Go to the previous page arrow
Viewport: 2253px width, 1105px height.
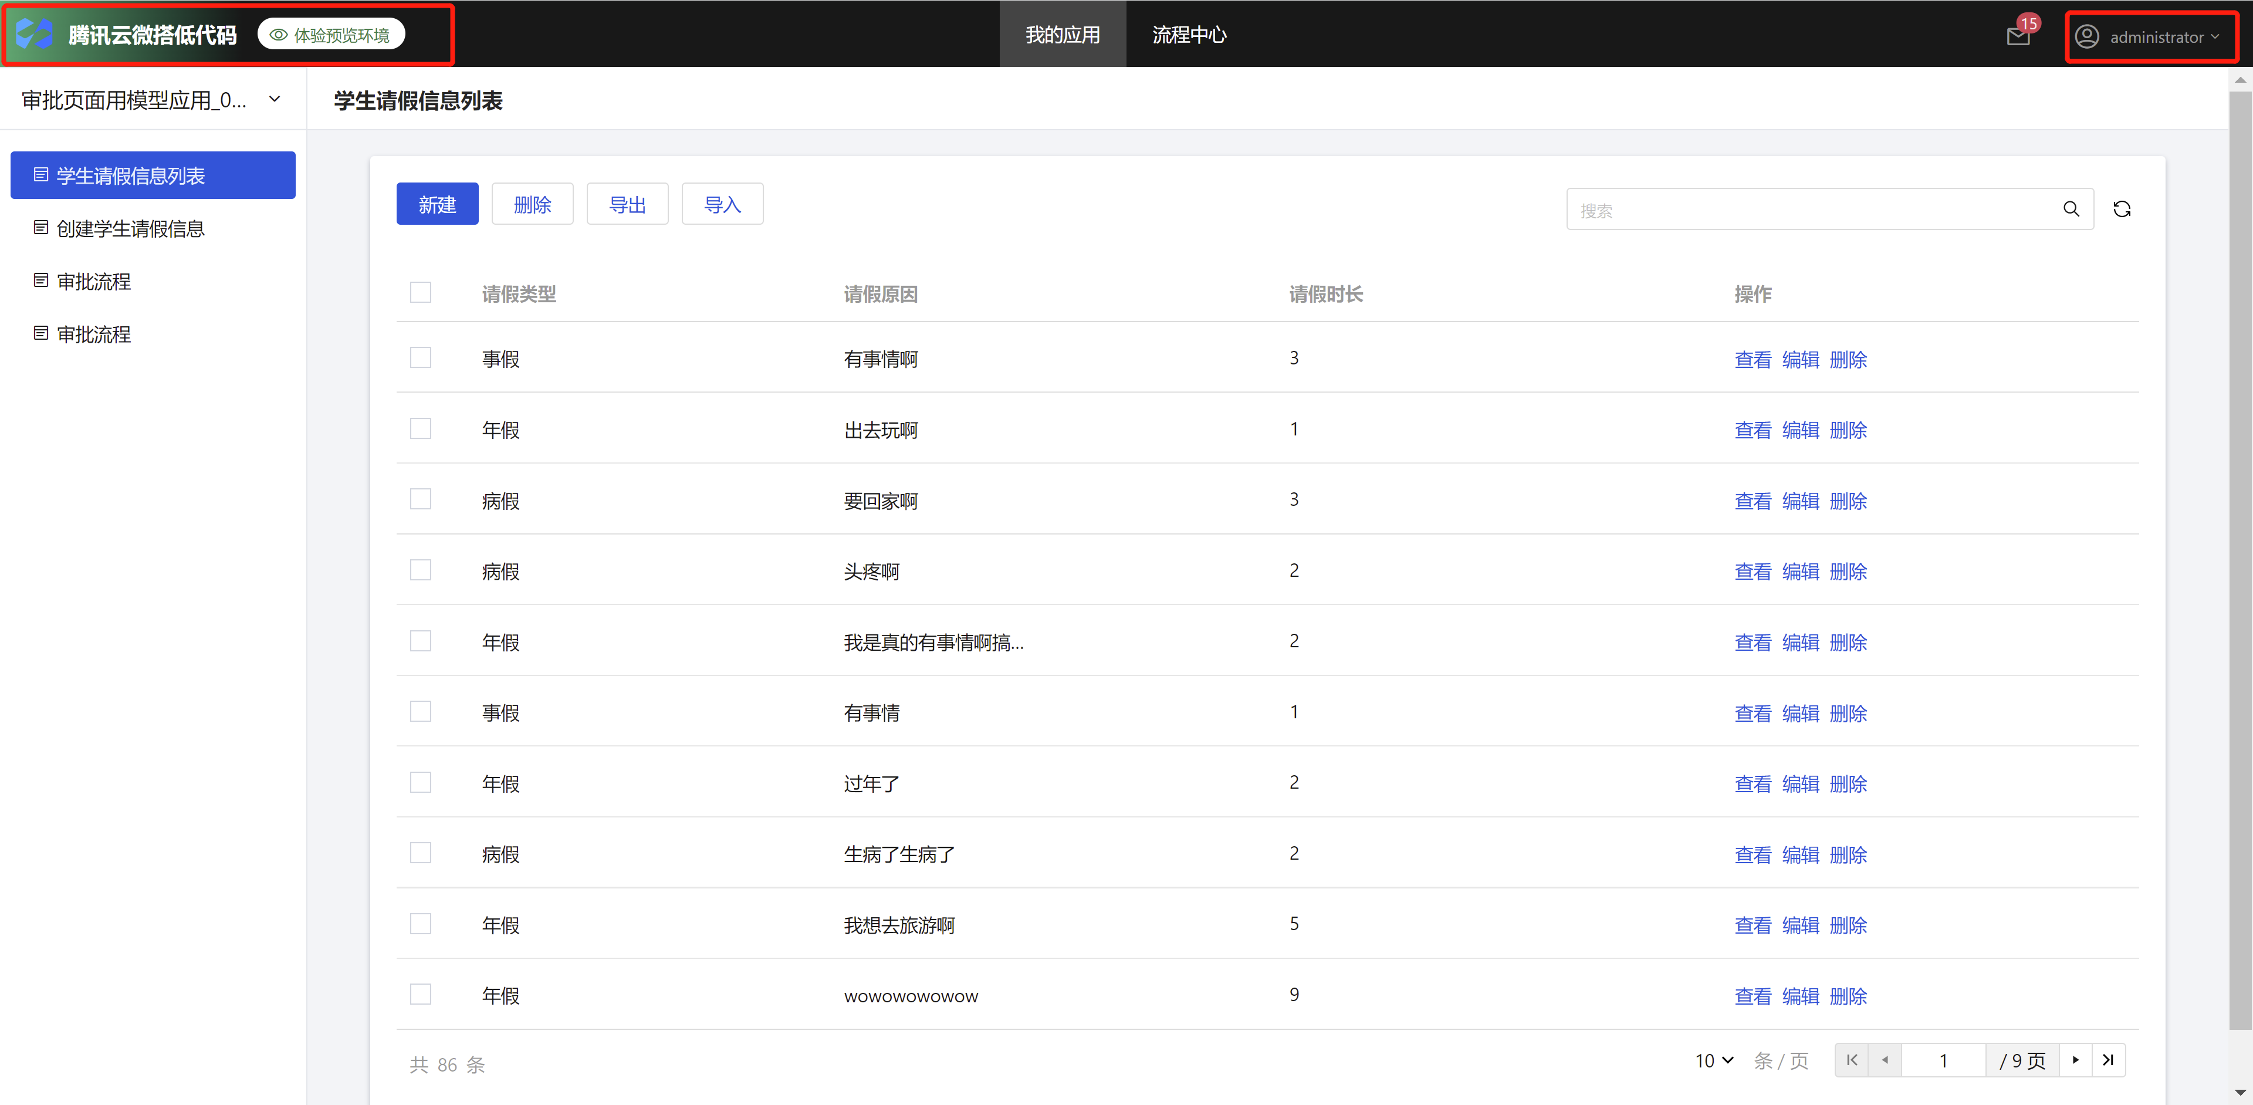pyautogui.click(x=1885, y=1060)
